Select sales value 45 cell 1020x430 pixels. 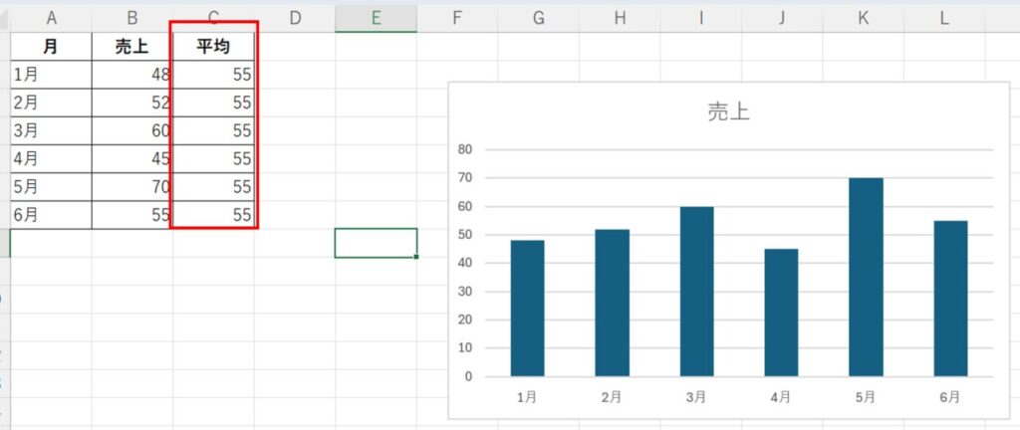coord(132,158)
